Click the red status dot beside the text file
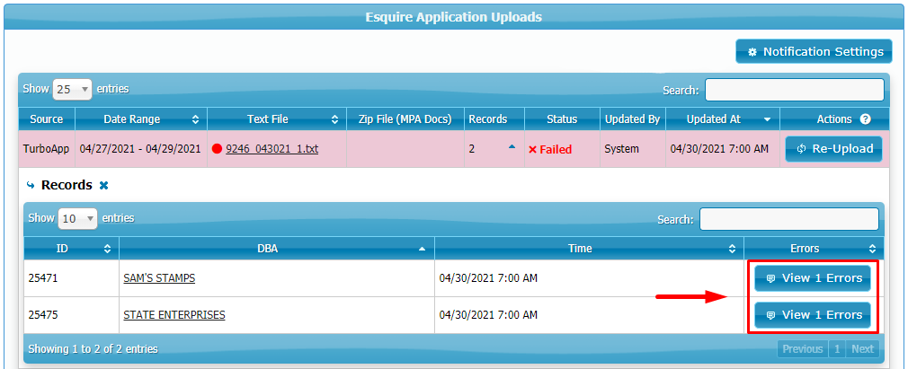The height and width of the screenshot is (369, 908). (x=217, y=149)
